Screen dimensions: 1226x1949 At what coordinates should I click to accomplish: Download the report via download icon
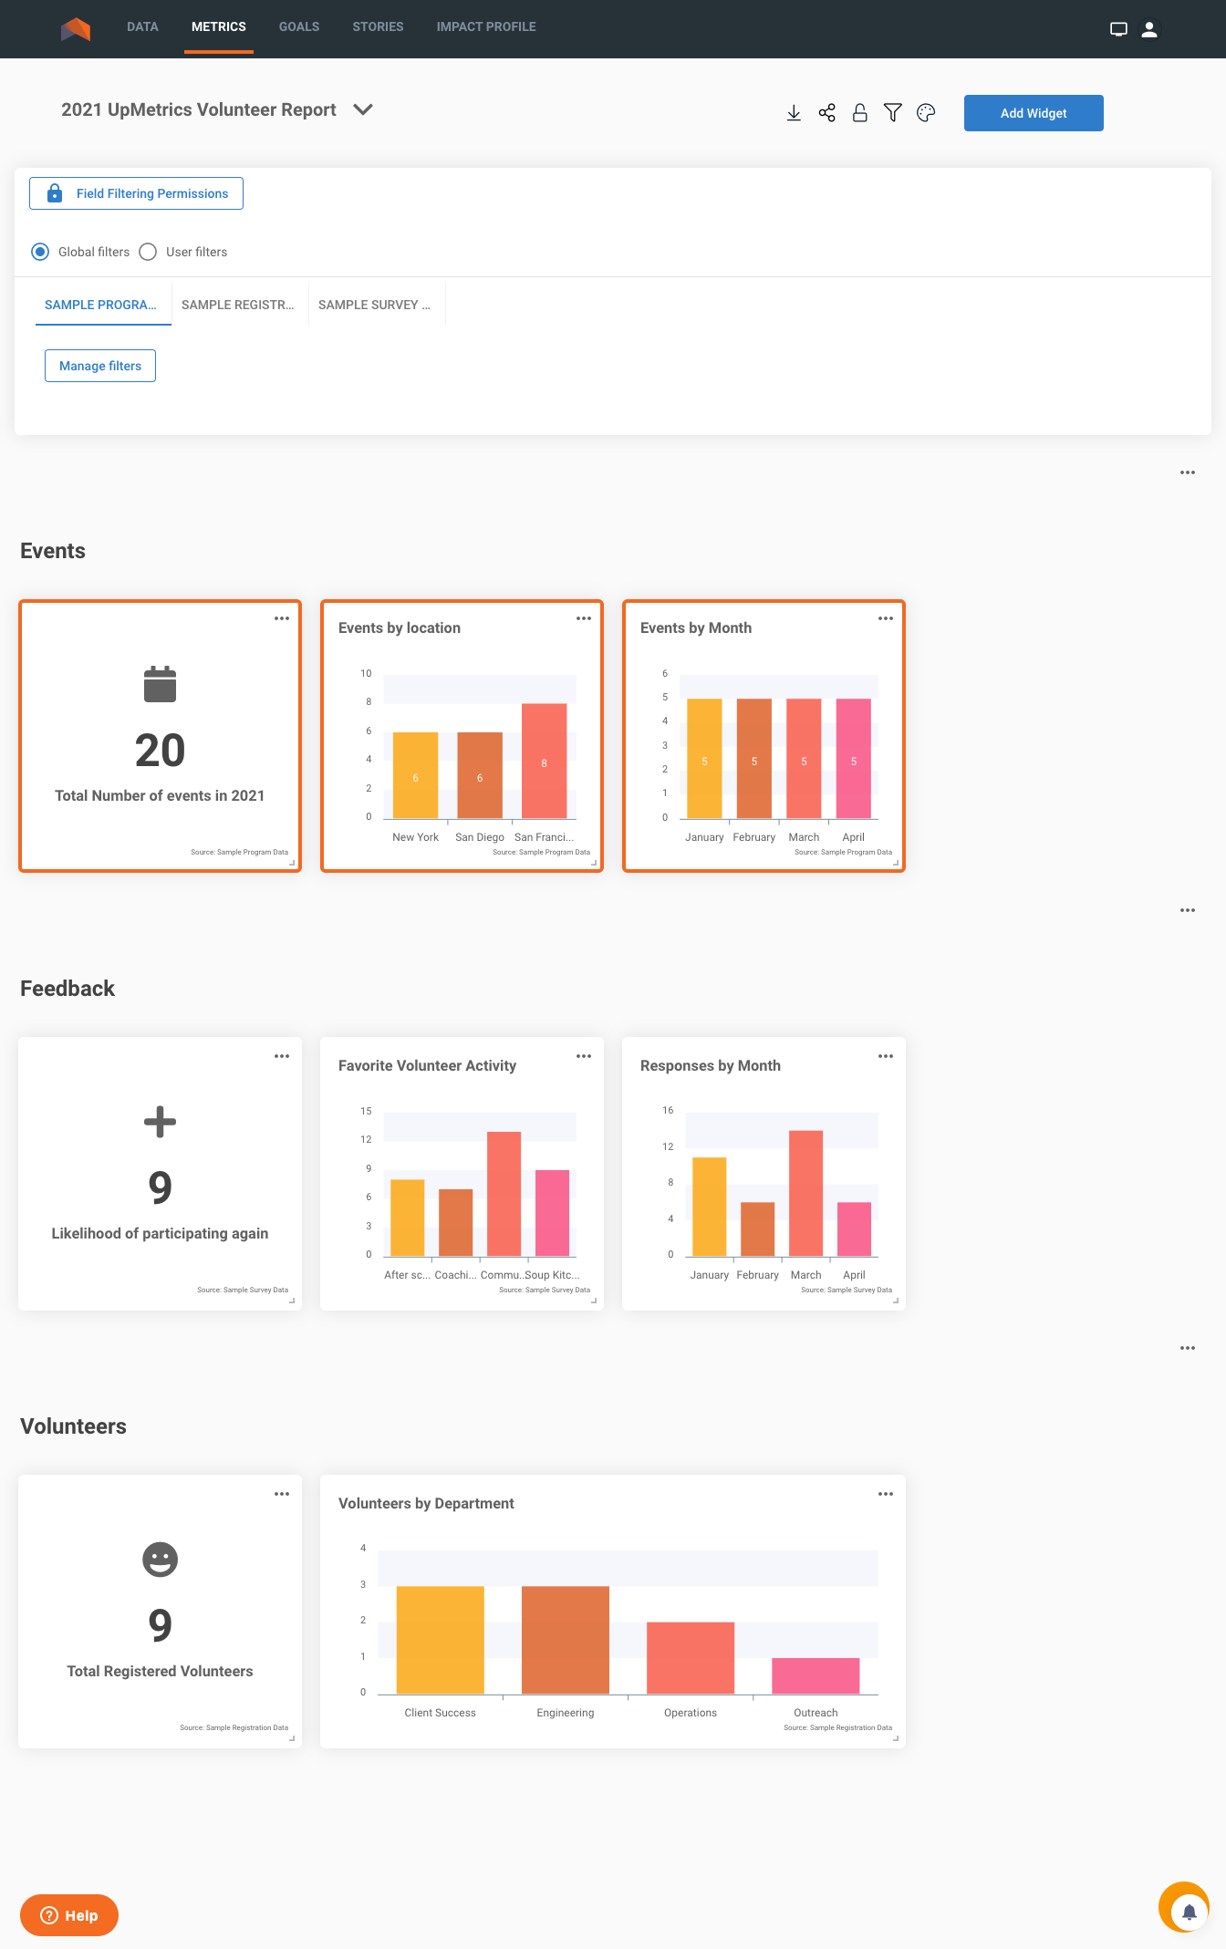794,113
